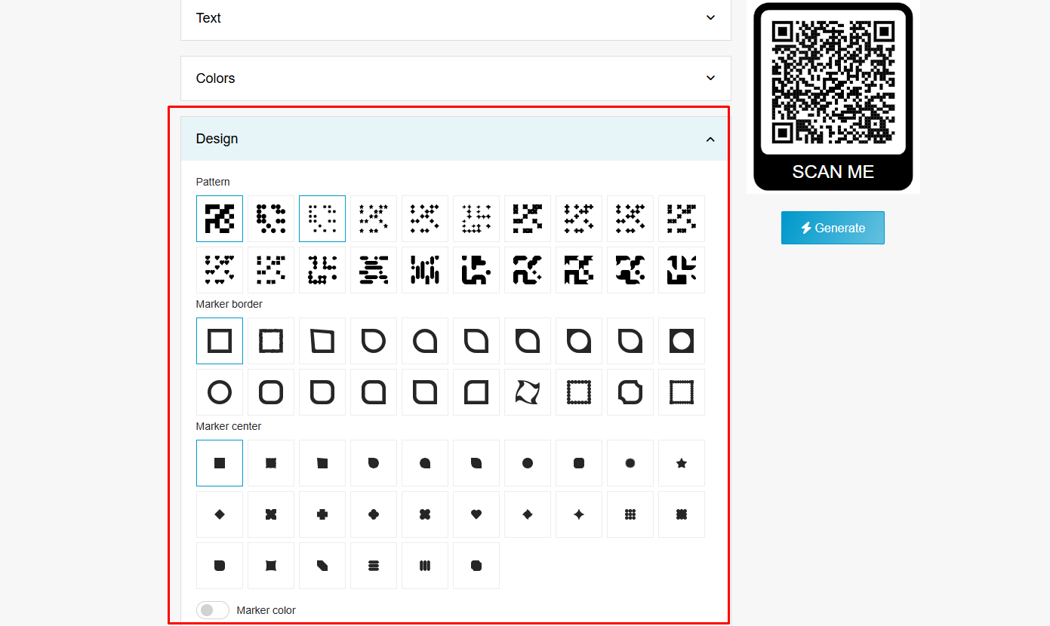Choose the circle marker center
This screenshot has height=626, width=1050.
528,463
